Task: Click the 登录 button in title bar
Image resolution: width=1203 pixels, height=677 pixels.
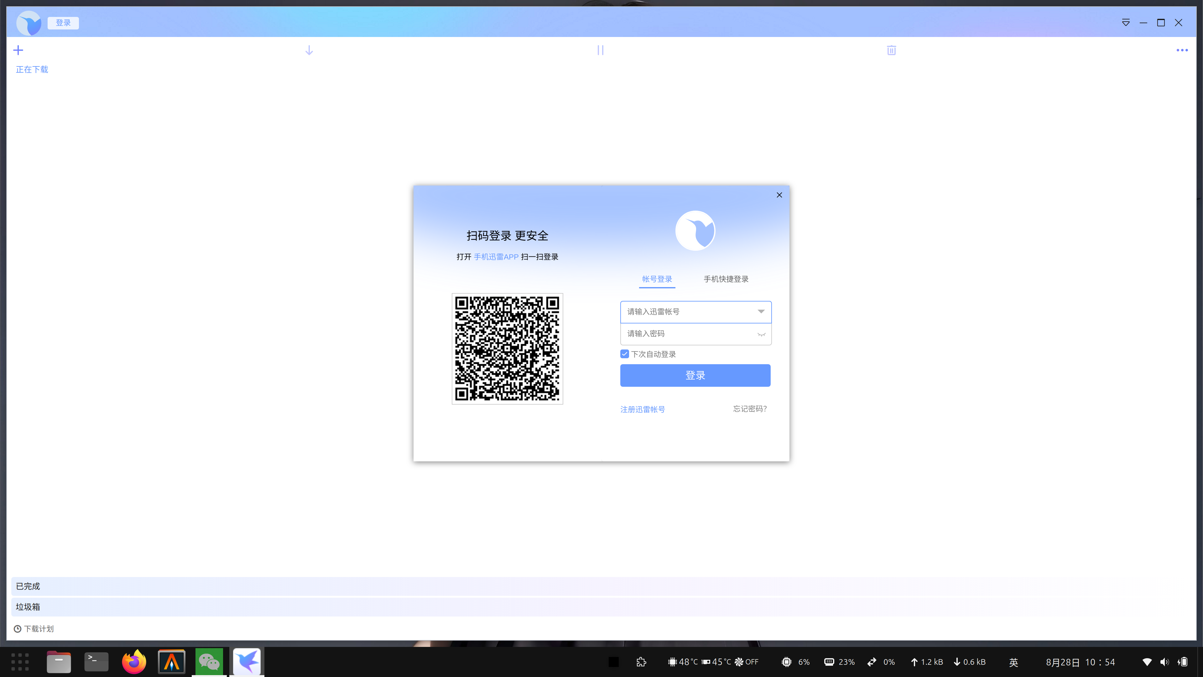Action: pyautogui.click(x=63, y=23)
